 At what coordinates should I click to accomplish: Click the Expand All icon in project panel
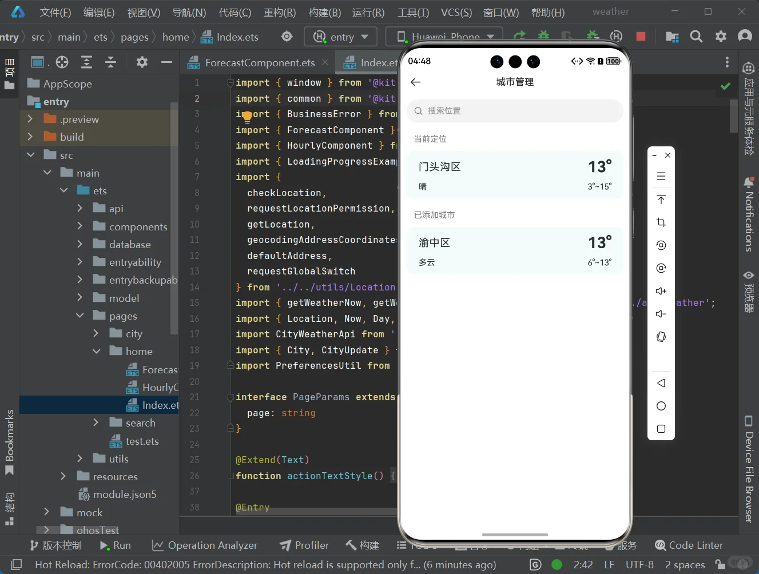point(86,62)
